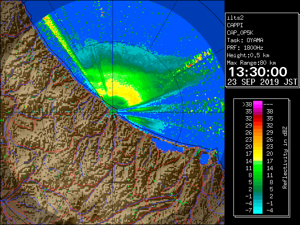Click the 'ilts2' label in info box
The image size is (300, 225).
point(235,18)
